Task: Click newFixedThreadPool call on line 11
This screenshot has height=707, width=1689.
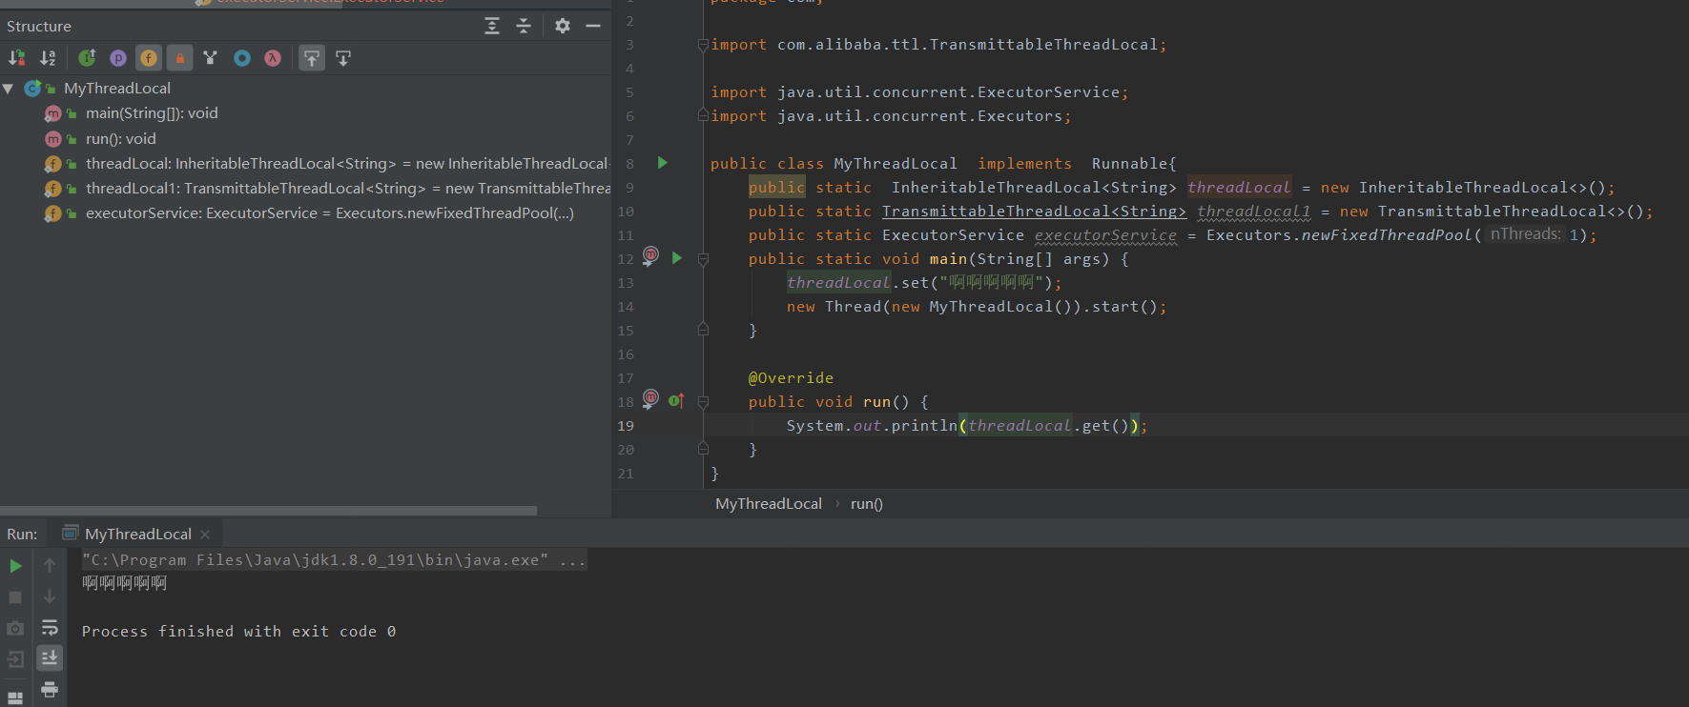Action: click(1387, 235)
